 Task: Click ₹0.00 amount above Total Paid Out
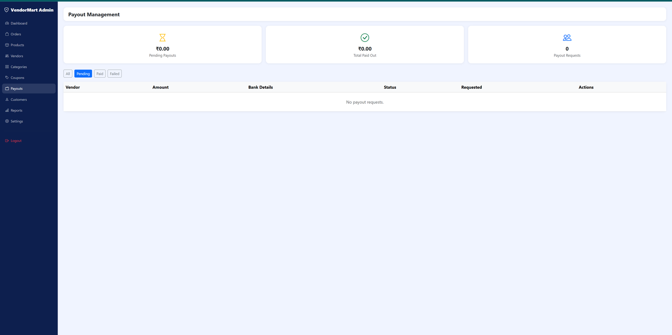pyautogui.click(x=365, y=49)
